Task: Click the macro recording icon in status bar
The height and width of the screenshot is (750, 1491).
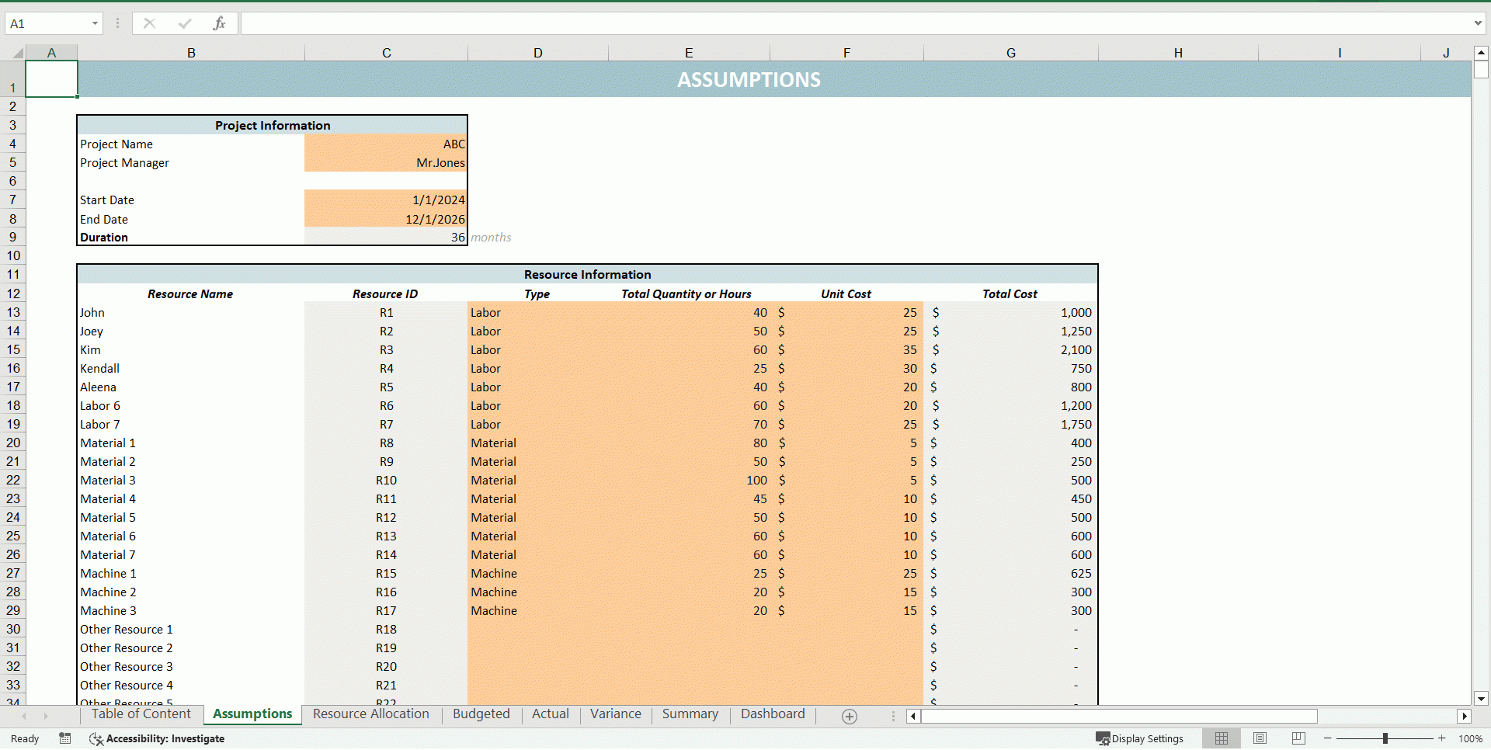Action: click(x=65, y=738)
